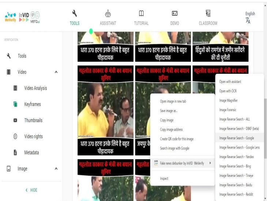Screen dimensions: 267x201
Task: Select Image Reverse Search - Google
Action: coord(240,138)
